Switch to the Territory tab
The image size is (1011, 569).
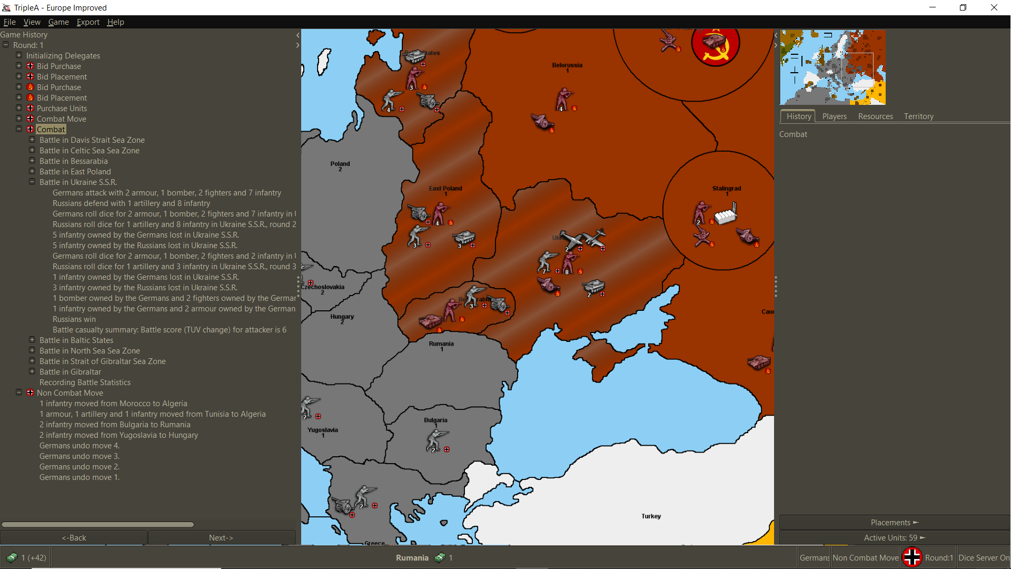[x=918, y=116]
